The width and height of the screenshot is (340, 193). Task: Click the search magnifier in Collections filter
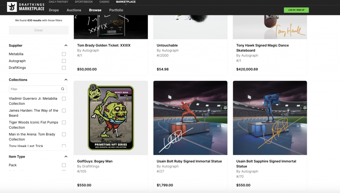pos(63,89)
